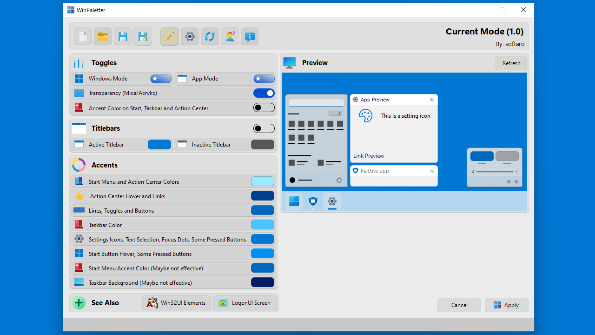
Task: Change the Taskbar Color swatch
Action: 263,225
